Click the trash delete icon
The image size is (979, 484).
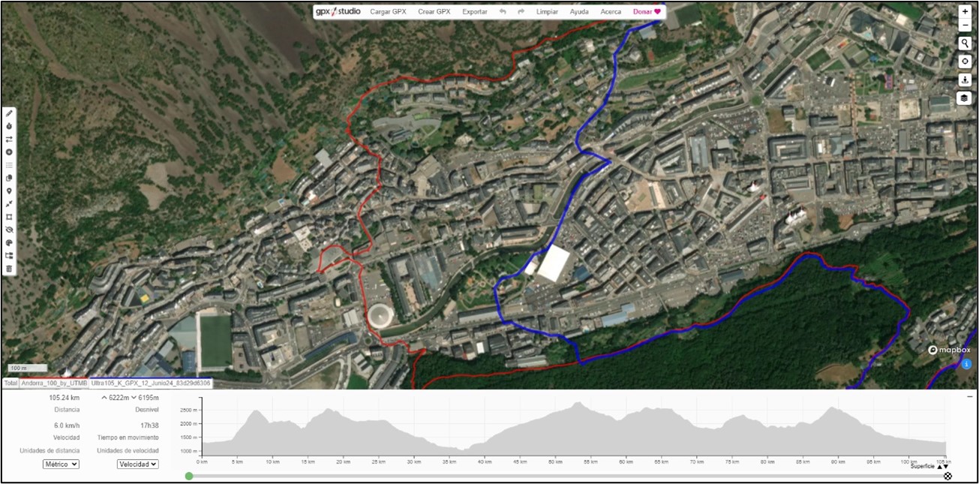click(x=9, y=269)
